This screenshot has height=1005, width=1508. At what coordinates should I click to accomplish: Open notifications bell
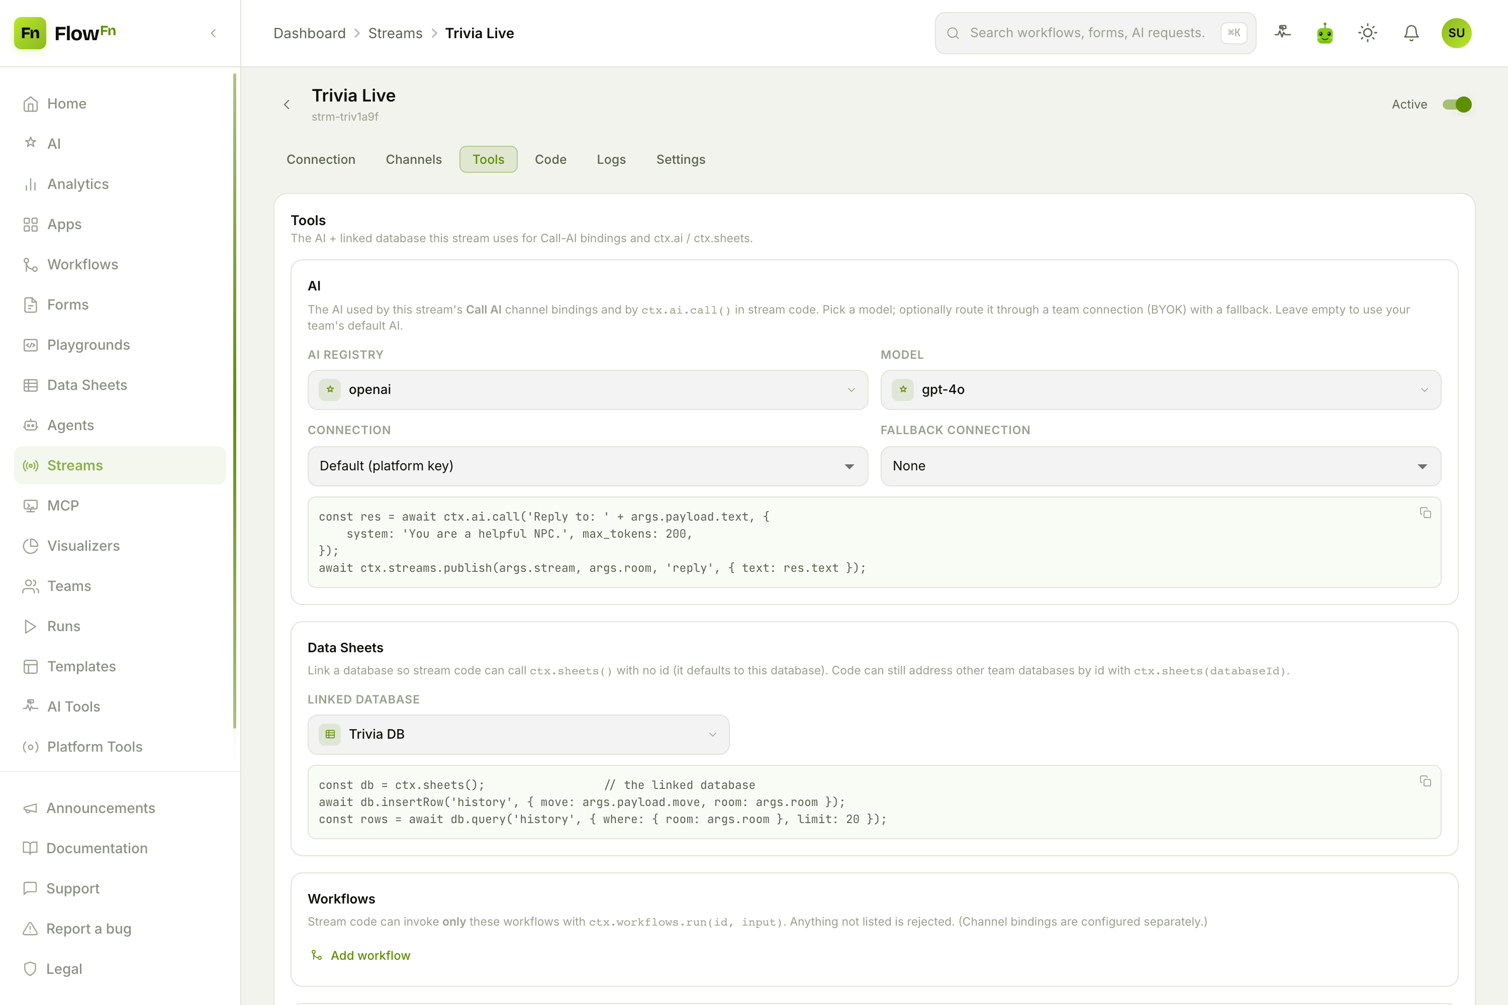coord(1411,33)
